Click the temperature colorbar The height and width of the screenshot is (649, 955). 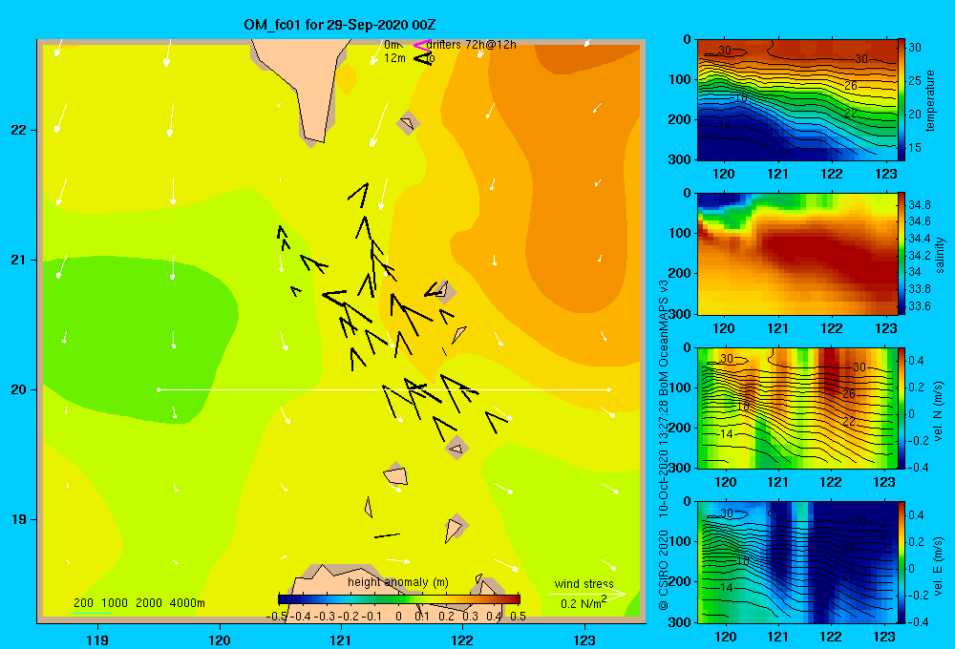(902, 100)
